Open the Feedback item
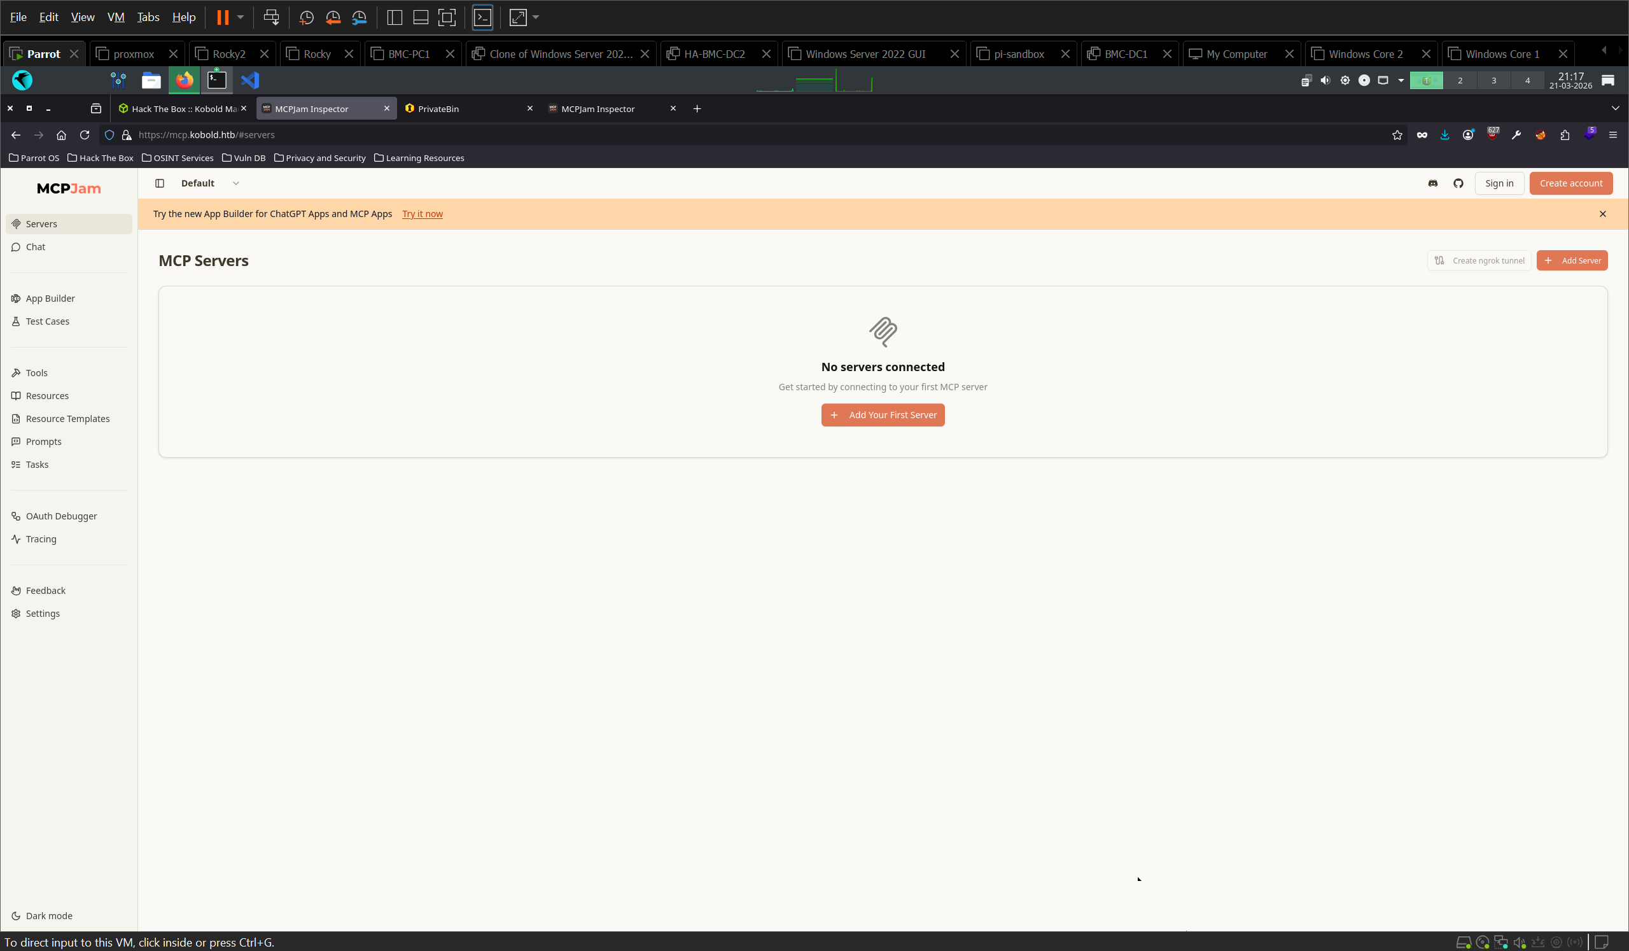The height and width of the screenshot is (951, 1629). (x=69, y=590)
